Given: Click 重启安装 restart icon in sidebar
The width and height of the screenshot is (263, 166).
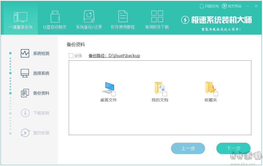Looking at the screenshot, I should (x=25, y=133).
